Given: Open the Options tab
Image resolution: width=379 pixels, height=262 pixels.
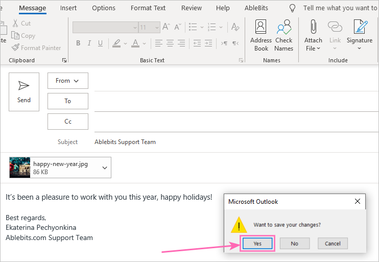Looking at the screenshot, I should pos(104,8).
